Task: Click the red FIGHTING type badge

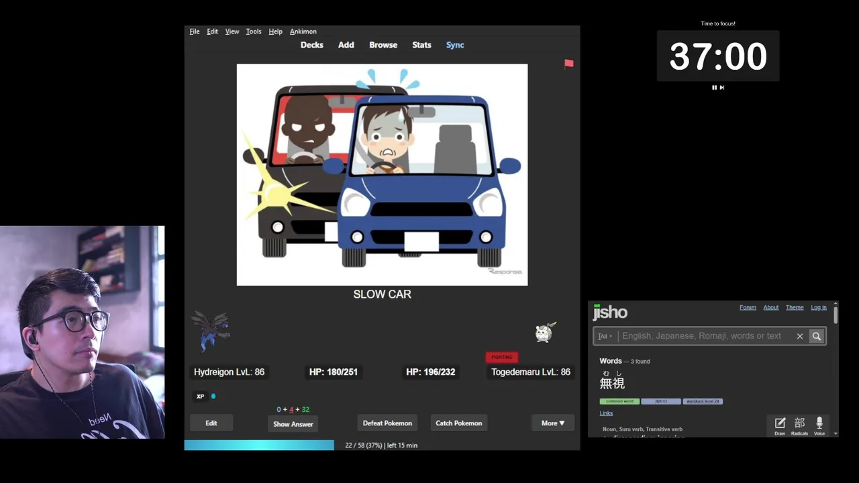Action: coord(502,357)
